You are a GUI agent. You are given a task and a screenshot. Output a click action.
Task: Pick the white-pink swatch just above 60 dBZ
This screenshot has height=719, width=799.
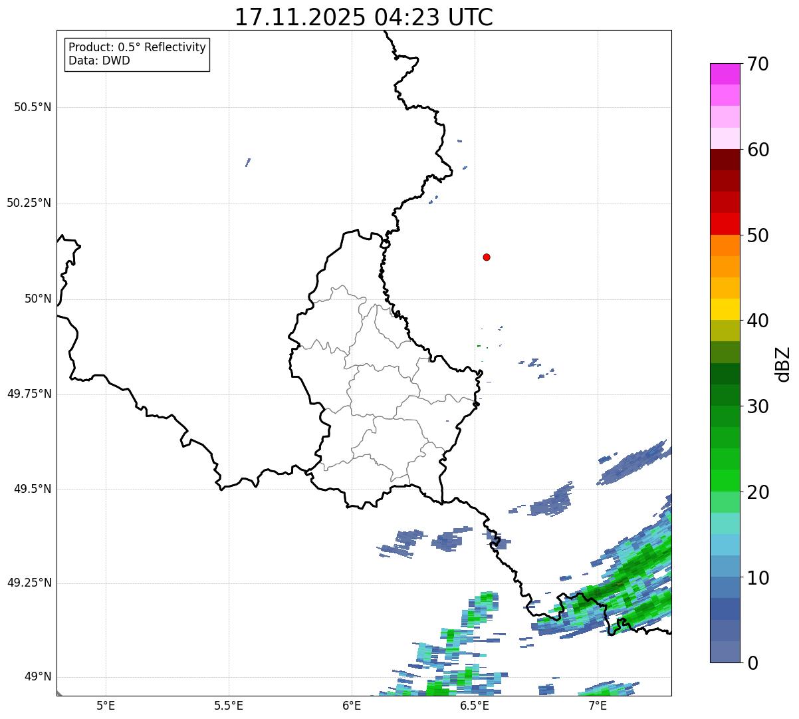click(725, 138)
